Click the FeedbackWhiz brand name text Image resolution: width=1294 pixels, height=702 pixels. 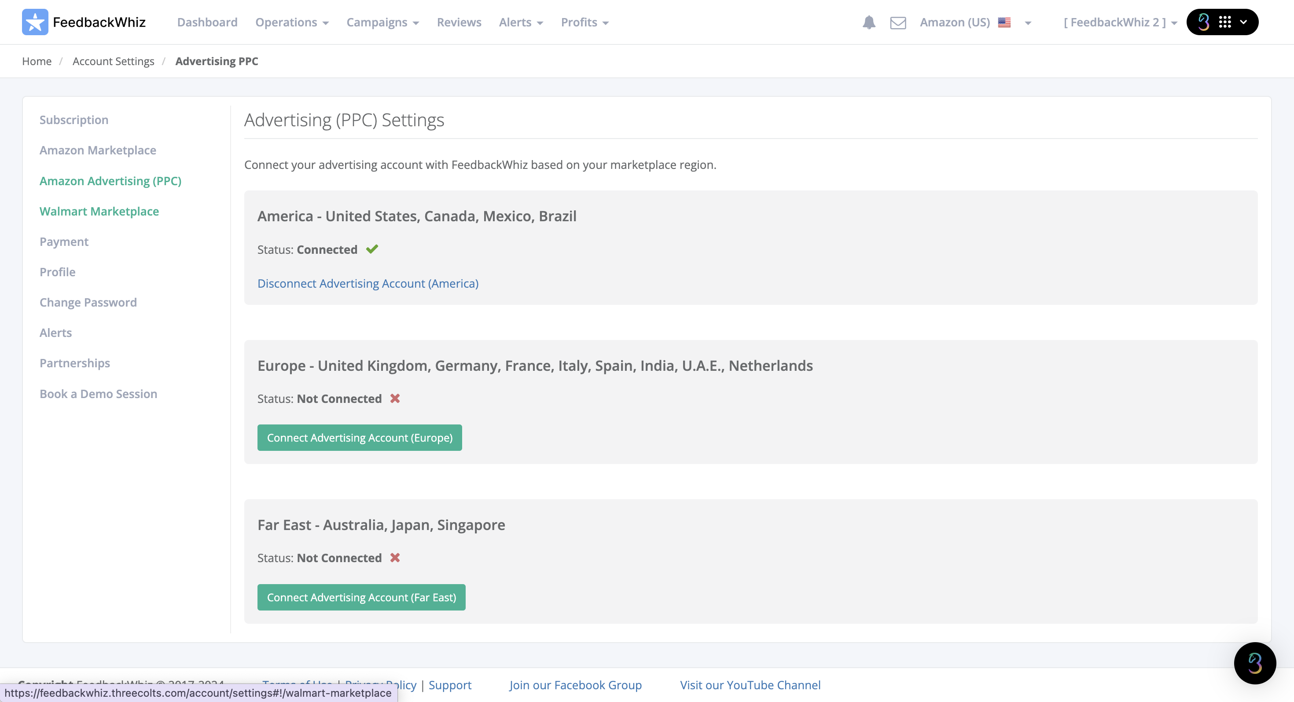pyautogui.click(x=99, y=22)
